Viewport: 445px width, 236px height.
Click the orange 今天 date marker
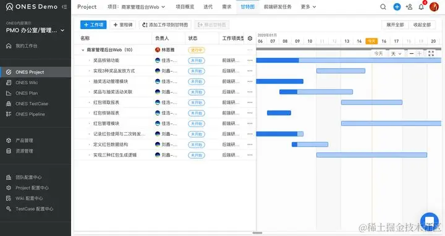click(x=371, y=41)
